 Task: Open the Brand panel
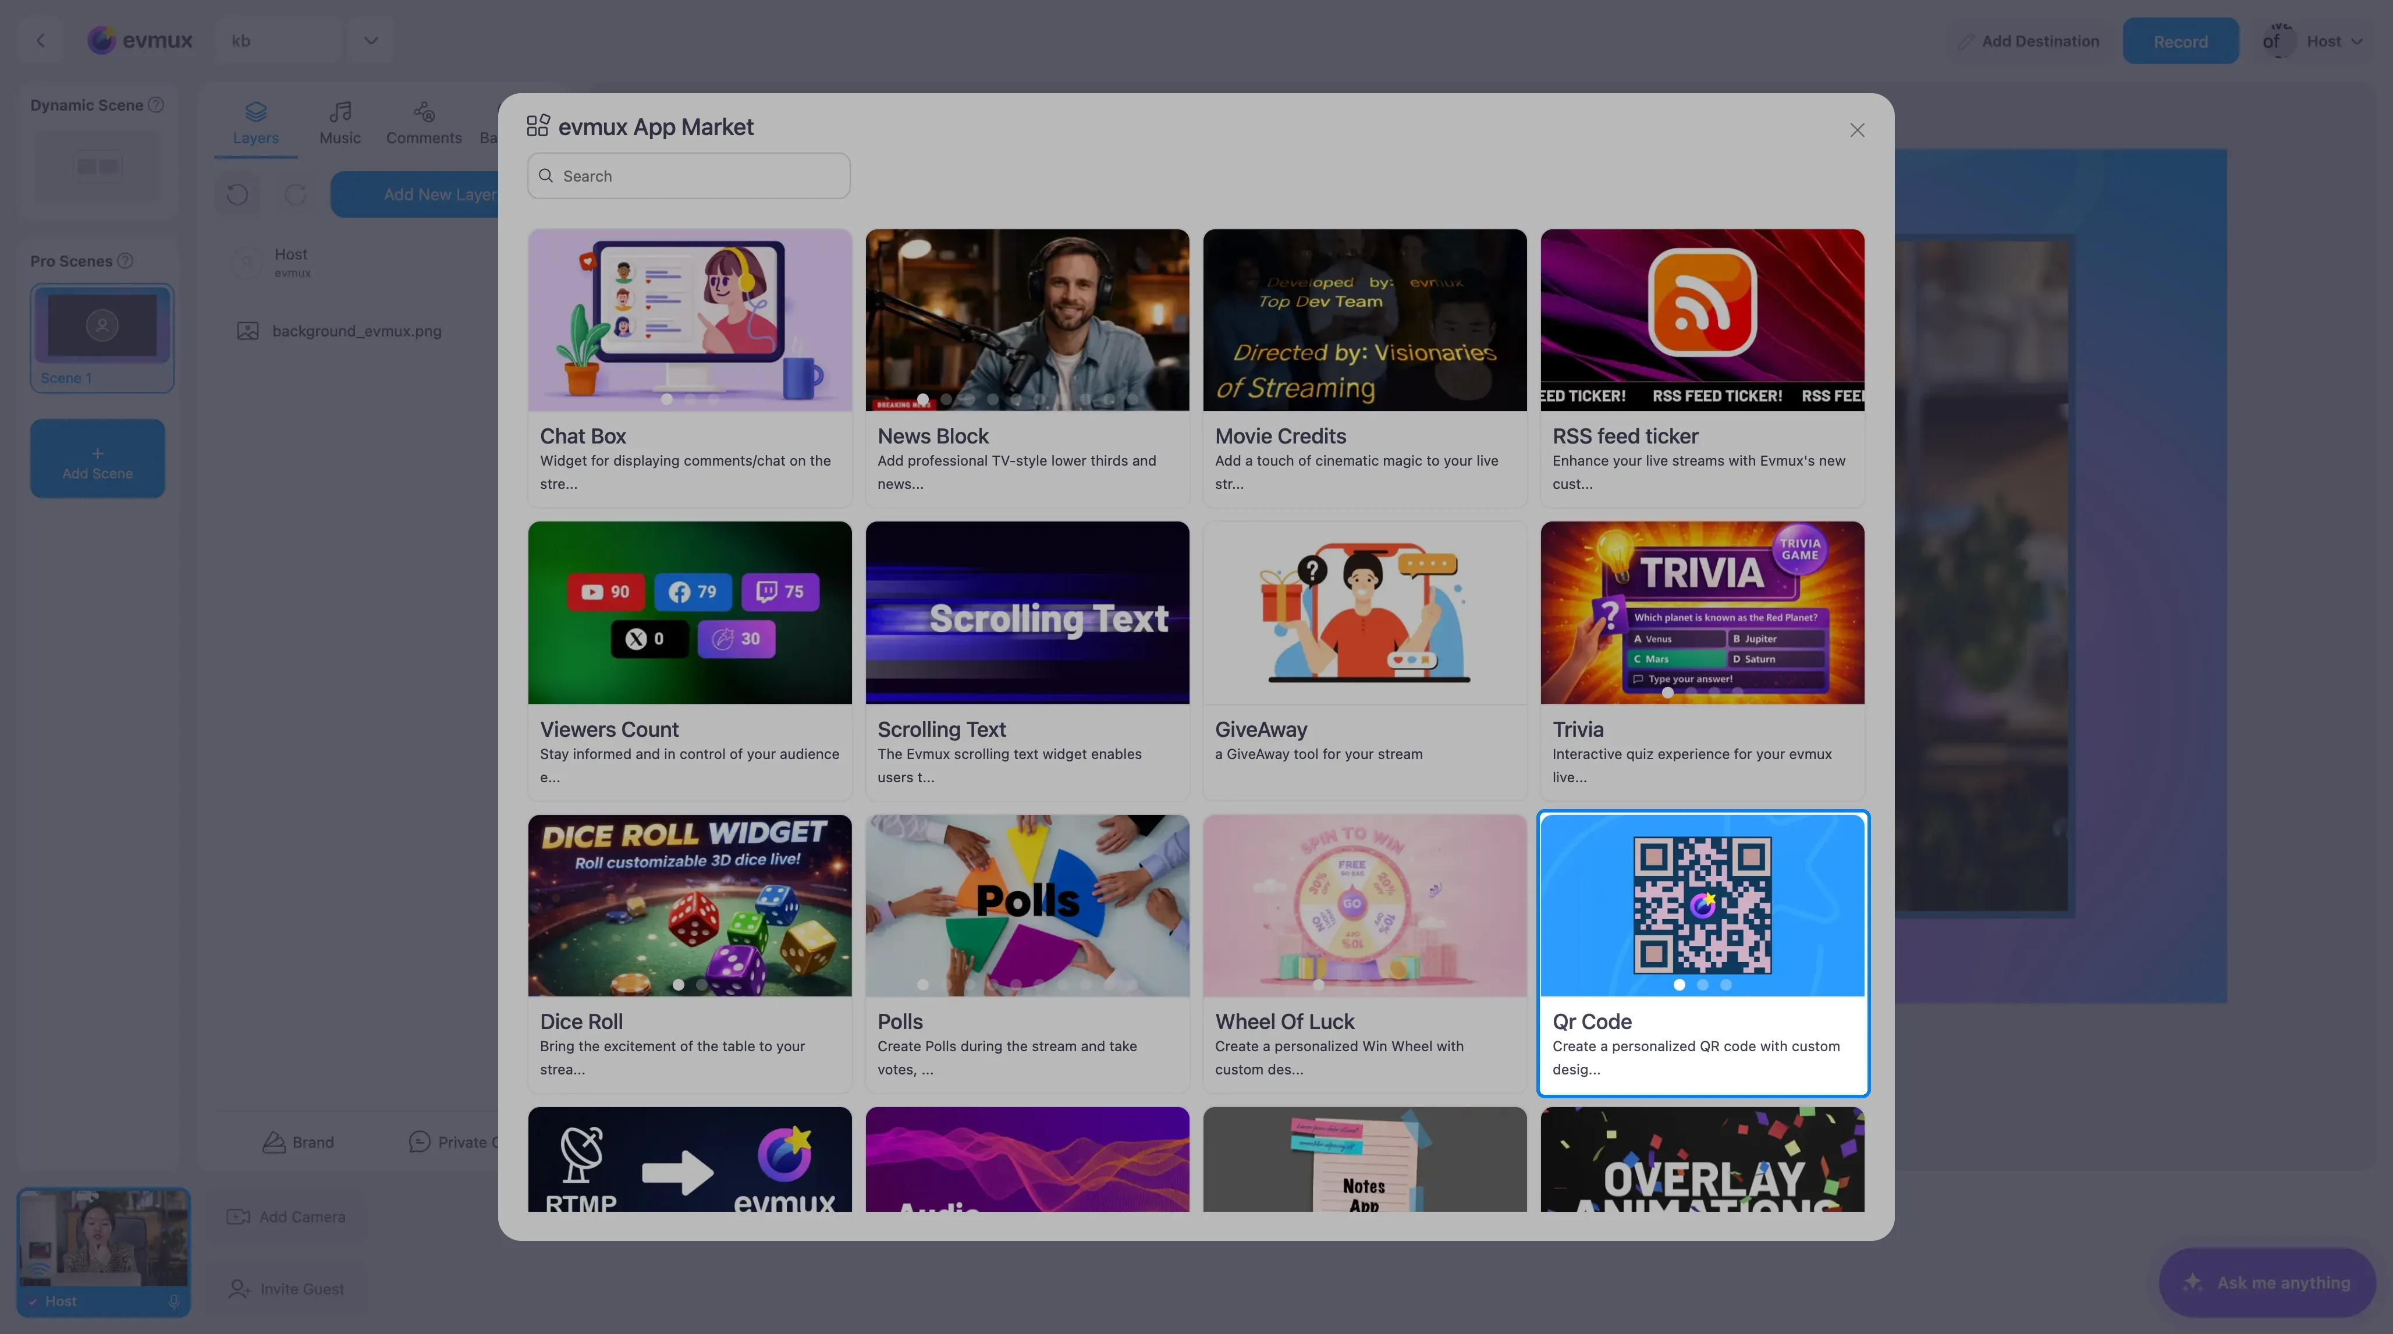[297, 1143]
